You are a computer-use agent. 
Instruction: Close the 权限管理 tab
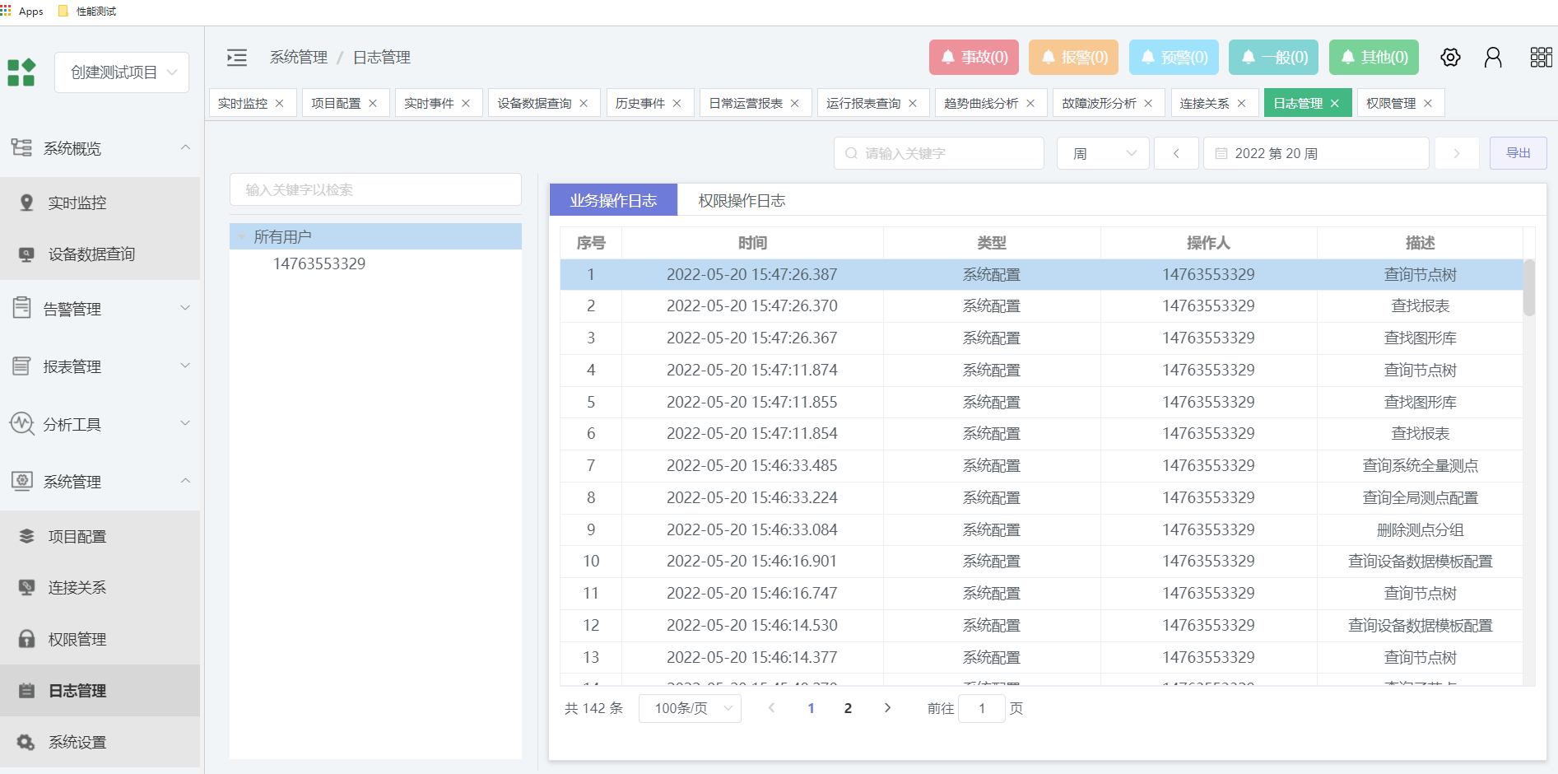coord(1428,103)
